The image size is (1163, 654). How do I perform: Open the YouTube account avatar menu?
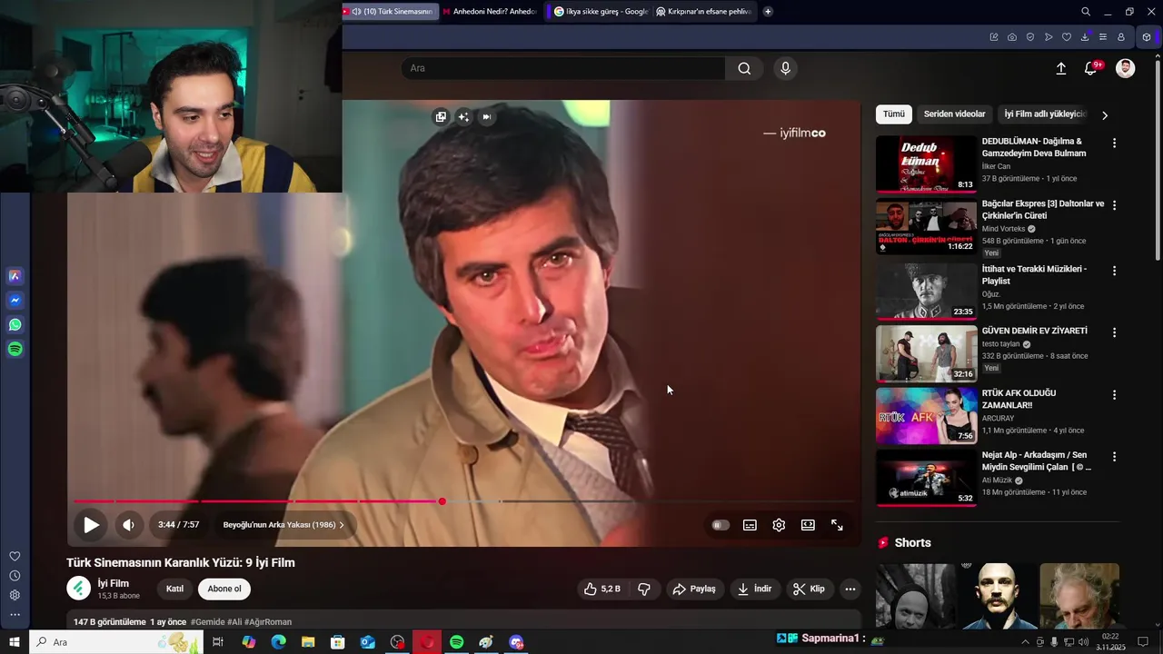tap(1126, 68)
